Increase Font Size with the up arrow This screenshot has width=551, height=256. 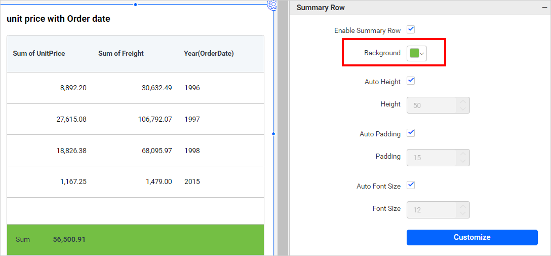463,206
